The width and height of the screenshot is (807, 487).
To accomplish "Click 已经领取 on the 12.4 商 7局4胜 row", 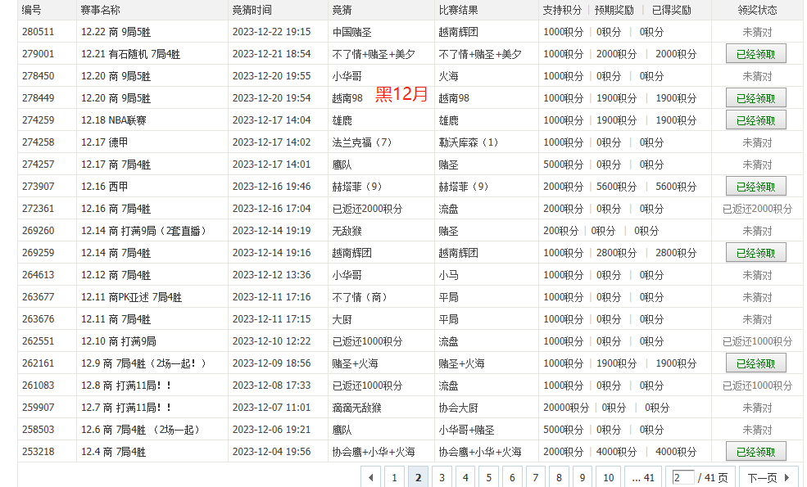I will coord(755,451).
